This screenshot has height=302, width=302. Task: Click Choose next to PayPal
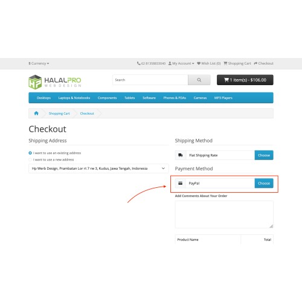[x=264, y=183]
